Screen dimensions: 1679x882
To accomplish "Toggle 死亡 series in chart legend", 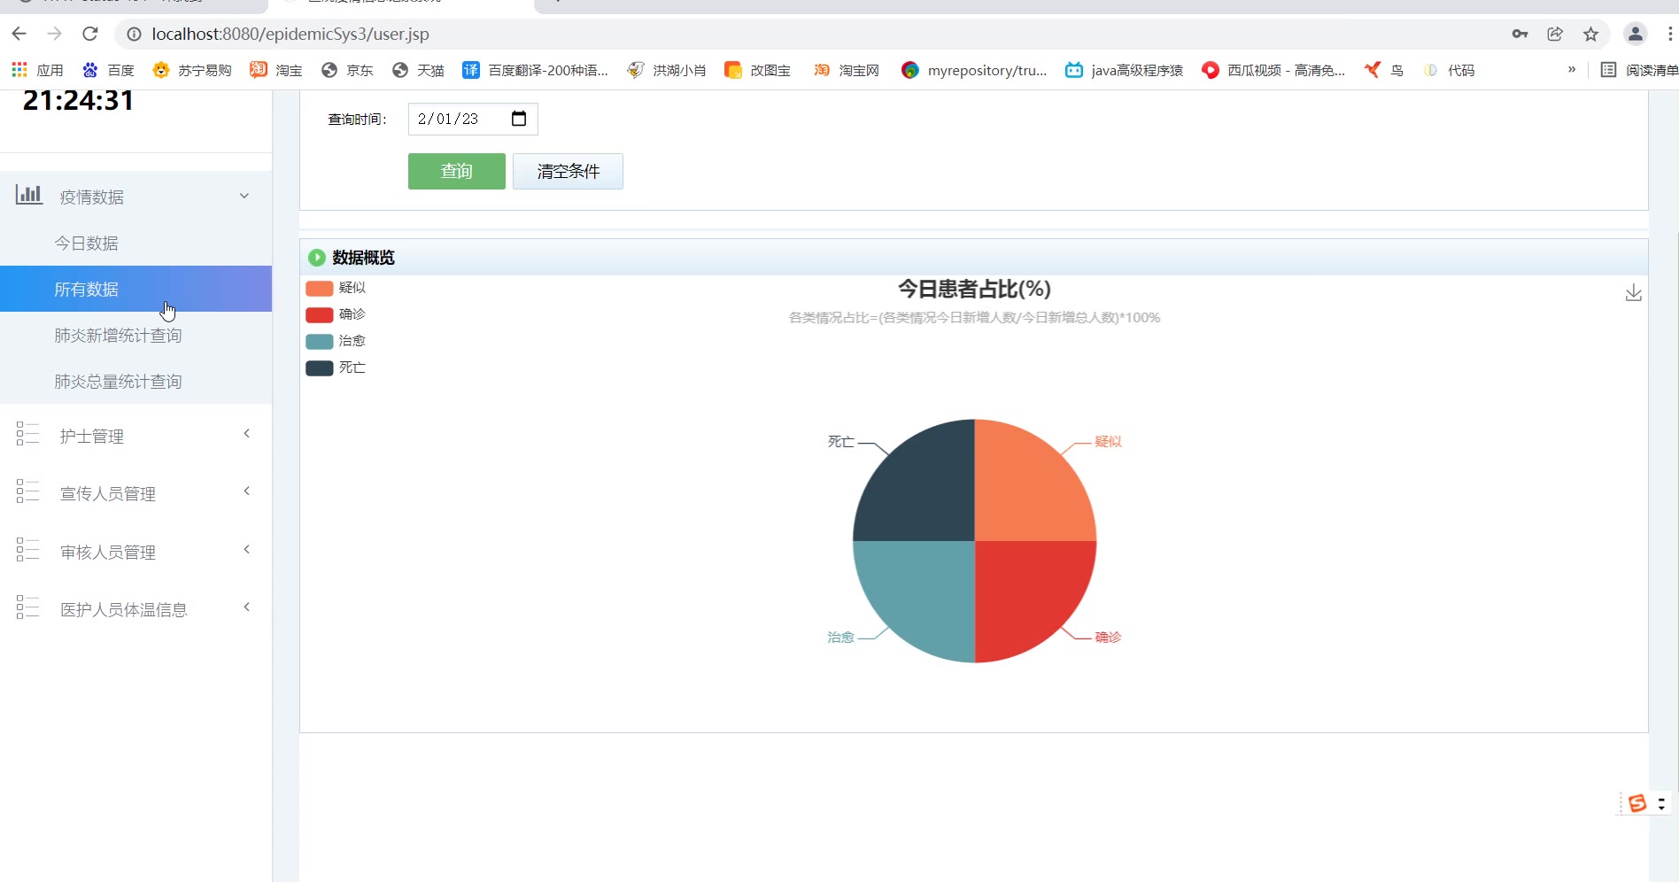I will (x=336, y=367).
